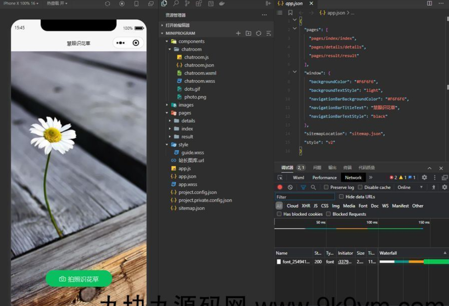449x306 pixels.
Task: Enable the Preserve log checkbox
Action: [326, 187]
